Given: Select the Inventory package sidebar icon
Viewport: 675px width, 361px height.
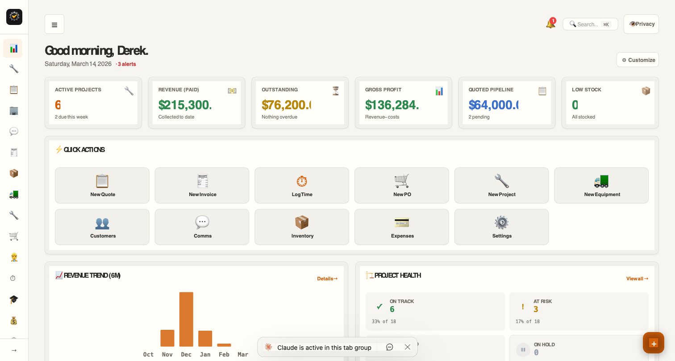Looking at the screenshot, I should 13,172.
